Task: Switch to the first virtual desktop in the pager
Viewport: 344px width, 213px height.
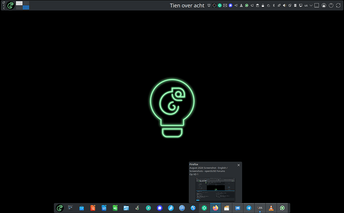Action: tap(19, 3)
